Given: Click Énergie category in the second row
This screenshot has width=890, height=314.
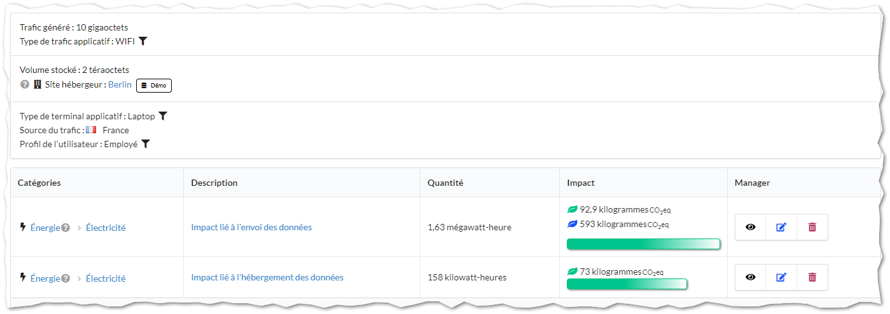Looking at the screenshot, I should 45,278.
